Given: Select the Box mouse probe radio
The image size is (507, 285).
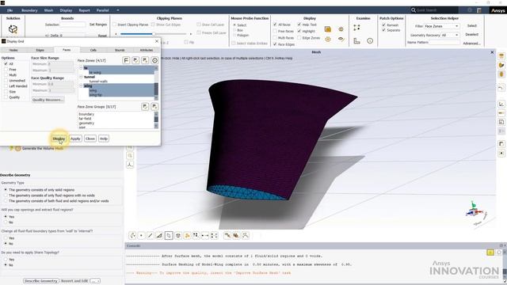Looking at the screenshot, I should click(234, 30).
